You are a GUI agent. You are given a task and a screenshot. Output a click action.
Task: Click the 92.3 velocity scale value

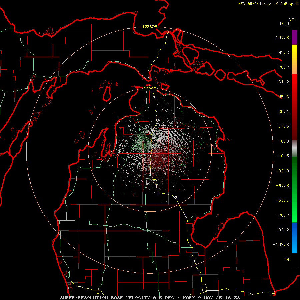pyautogui.click(x=284, y=52)
